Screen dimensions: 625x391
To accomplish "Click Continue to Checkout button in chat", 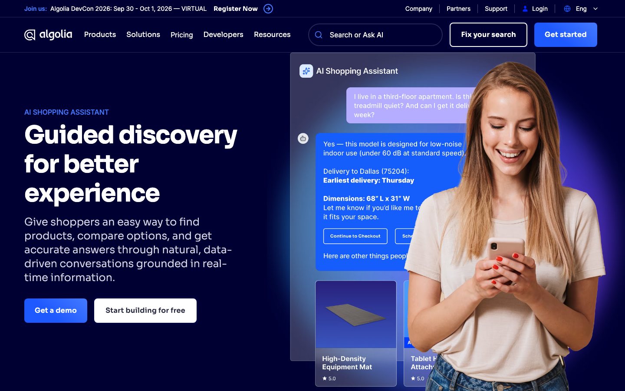I will click(355, 236).
